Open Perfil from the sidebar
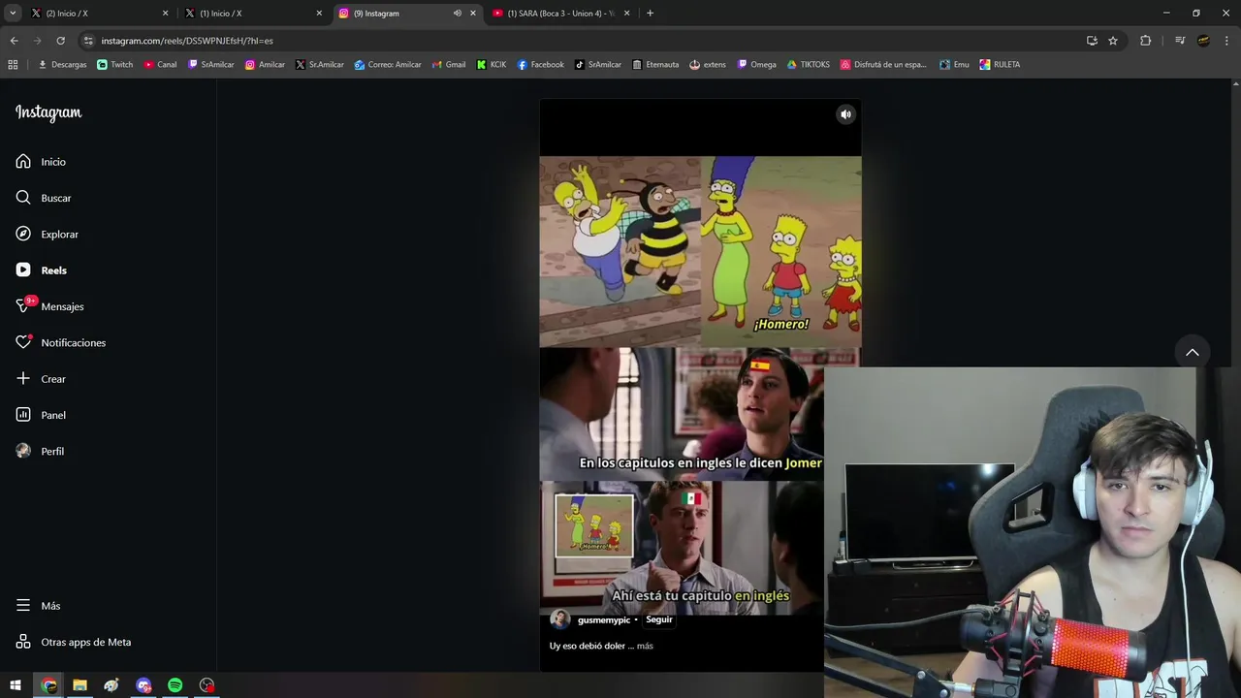Viewport: 1241px width, 698px height. click(x=40, y=451)
